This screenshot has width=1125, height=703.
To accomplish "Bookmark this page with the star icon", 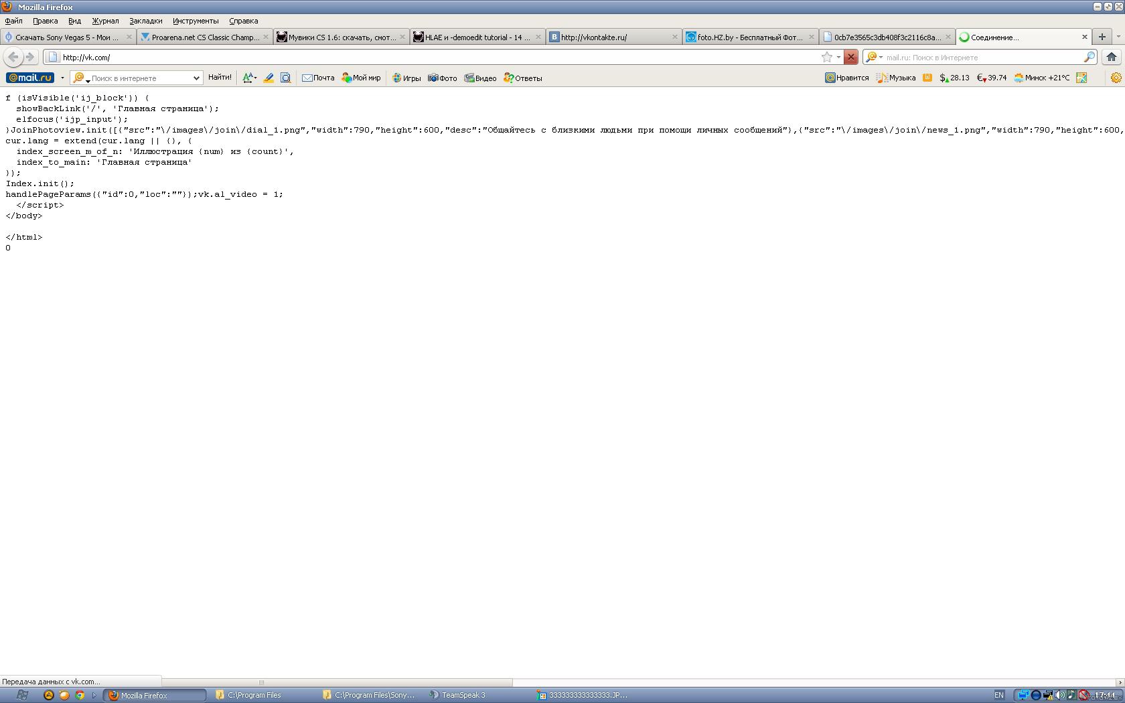I will pyautogui.click(x=827, y=57).
